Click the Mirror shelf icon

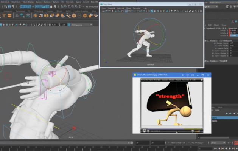46,15
